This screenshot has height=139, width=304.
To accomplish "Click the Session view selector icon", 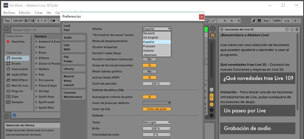I will tap(213, 35).
